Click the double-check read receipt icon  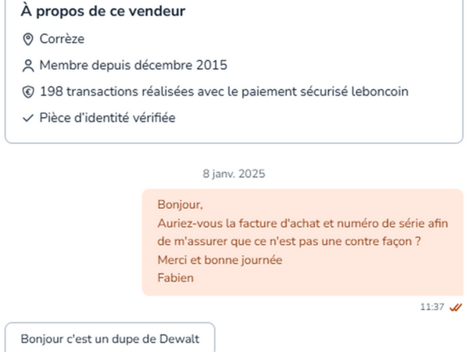click(456, 307)
